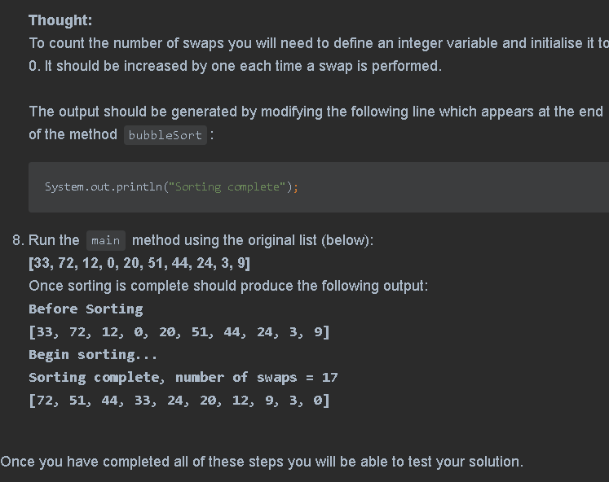
Task: Click the sorted output list [72, 51, 44...
Action: 179,401
